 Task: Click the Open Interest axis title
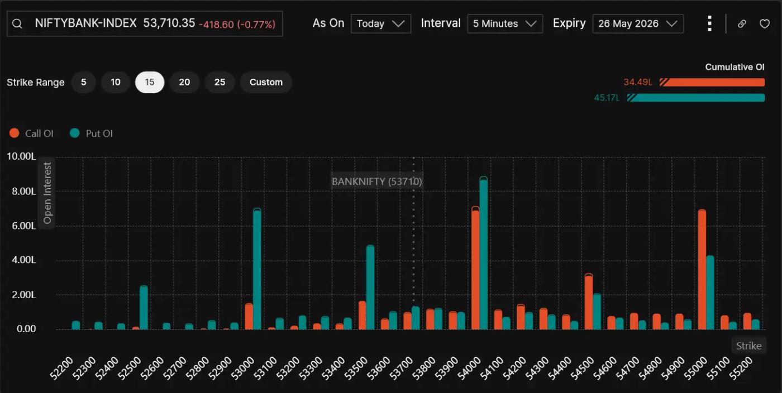point(47,193)
